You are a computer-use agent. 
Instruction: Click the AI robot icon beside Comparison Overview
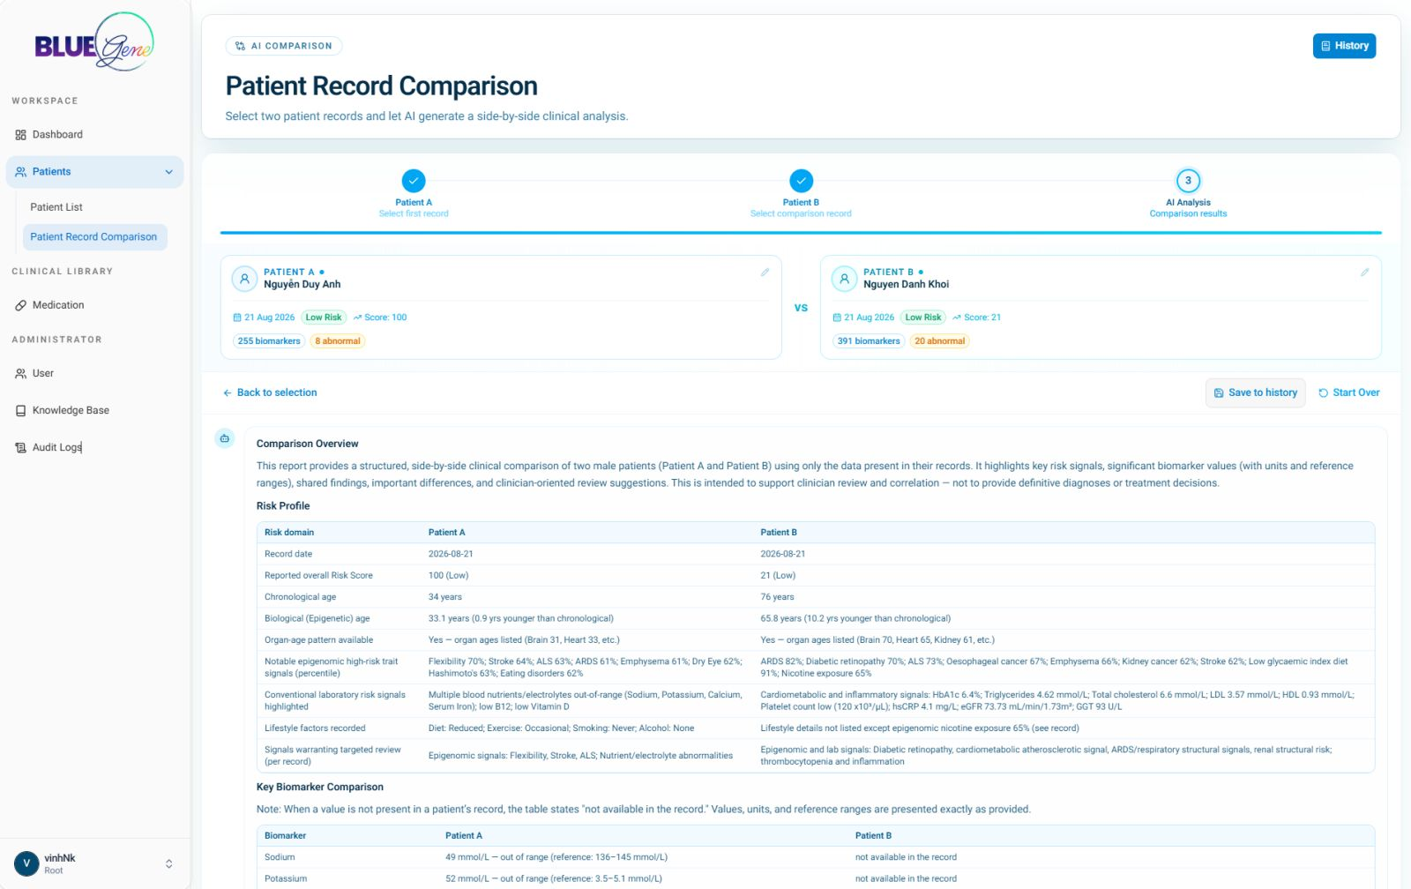(x=225, y=438)
